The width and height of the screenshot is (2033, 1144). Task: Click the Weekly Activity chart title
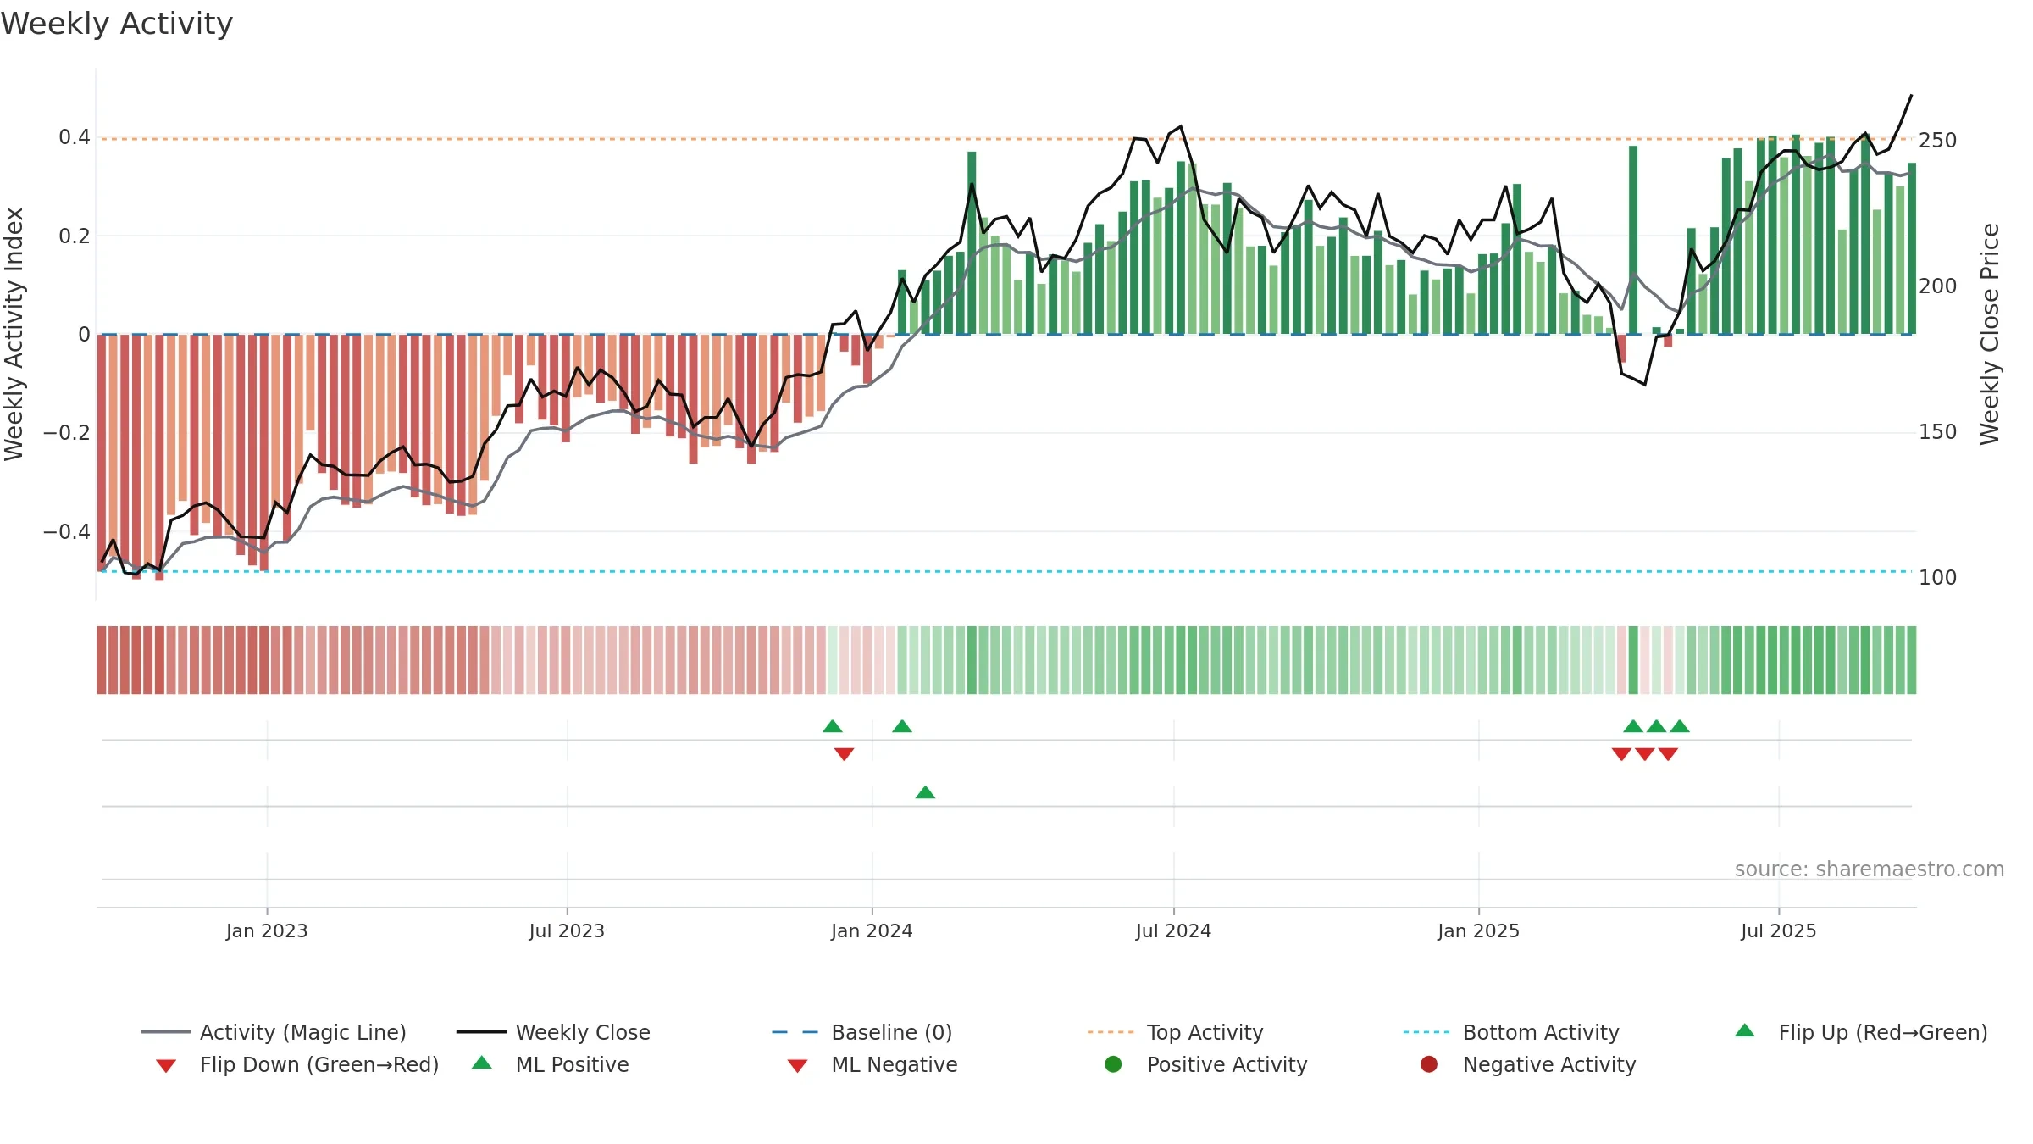tap(117, 24)
